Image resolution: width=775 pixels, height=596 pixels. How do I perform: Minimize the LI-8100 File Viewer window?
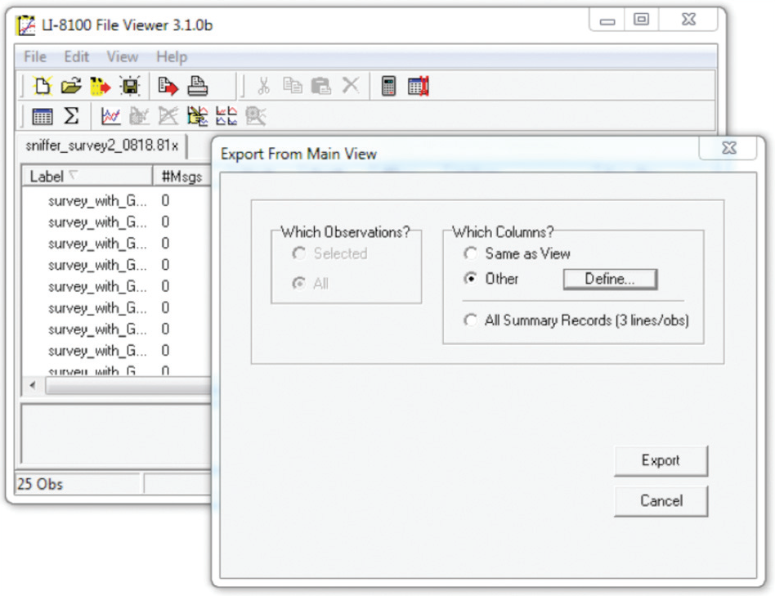tap(607, 20)
